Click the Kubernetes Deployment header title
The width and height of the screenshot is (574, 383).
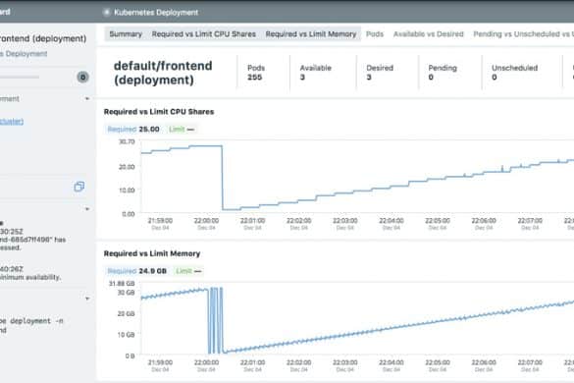156,12
